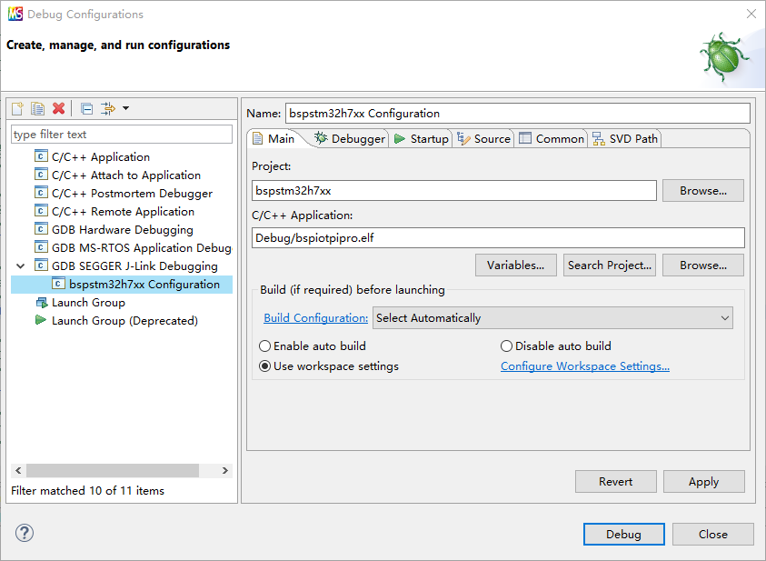Viewport: 766px width, 561px height.
Task: Delete selected launch configuration with red X
Action: (x=59, y=109)
